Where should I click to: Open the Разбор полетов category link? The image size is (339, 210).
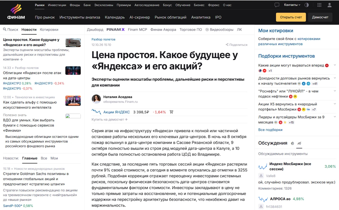pos(103,39)
